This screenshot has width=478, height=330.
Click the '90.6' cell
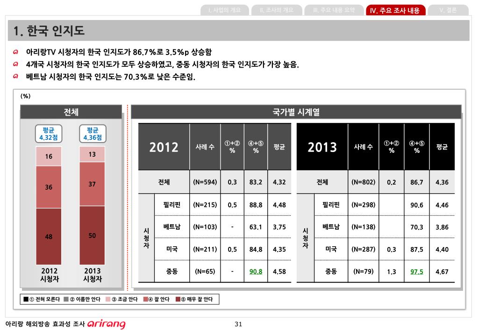[x=417, y=205]
